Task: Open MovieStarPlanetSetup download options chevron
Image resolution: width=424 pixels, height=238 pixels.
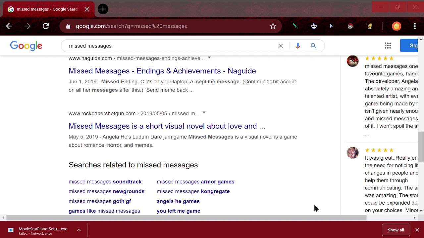Action: 79,230
